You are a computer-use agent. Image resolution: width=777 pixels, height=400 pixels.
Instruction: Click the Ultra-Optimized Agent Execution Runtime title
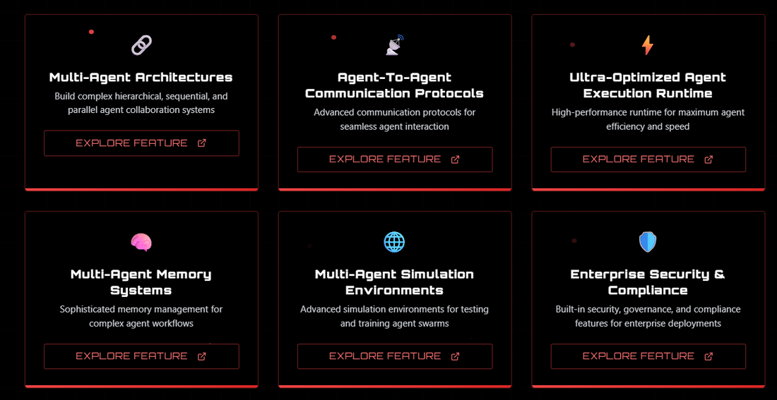pos(648,85)
